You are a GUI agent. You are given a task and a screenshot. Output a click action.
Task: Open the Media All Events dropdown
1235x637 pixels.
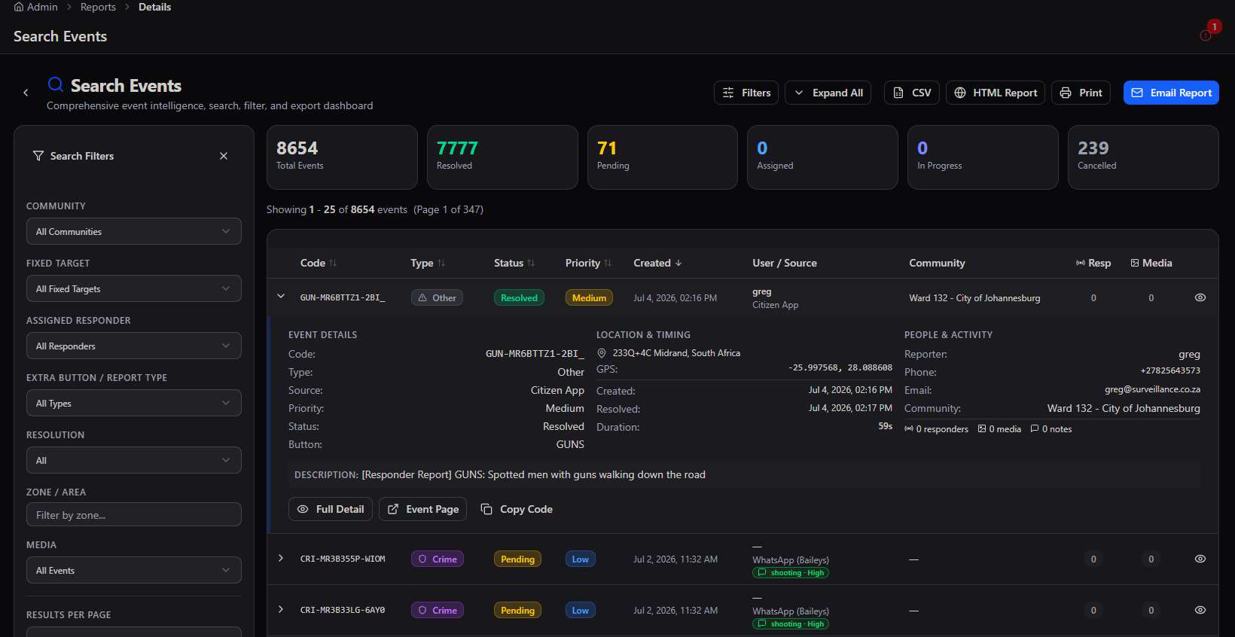[134, 570]
